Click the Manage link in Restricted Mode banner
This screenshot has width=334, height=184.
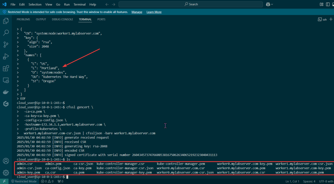[x=137, y=12]
